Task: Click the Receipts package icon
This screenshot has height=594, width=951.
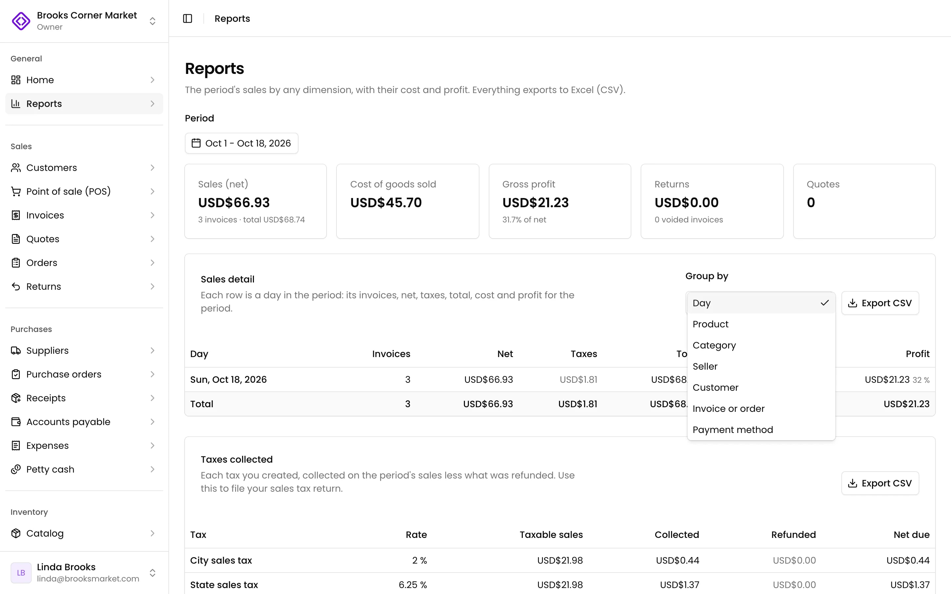Action: pyautogui.click(x=16, y=398)
